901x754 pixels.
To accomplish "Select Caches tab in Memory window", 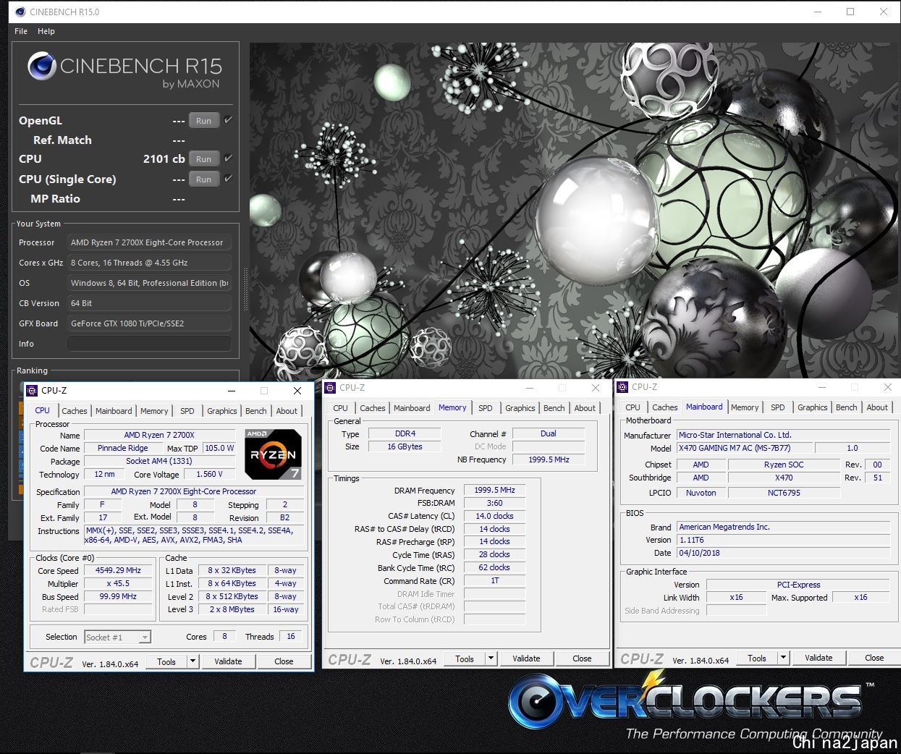I will (373, 407).
